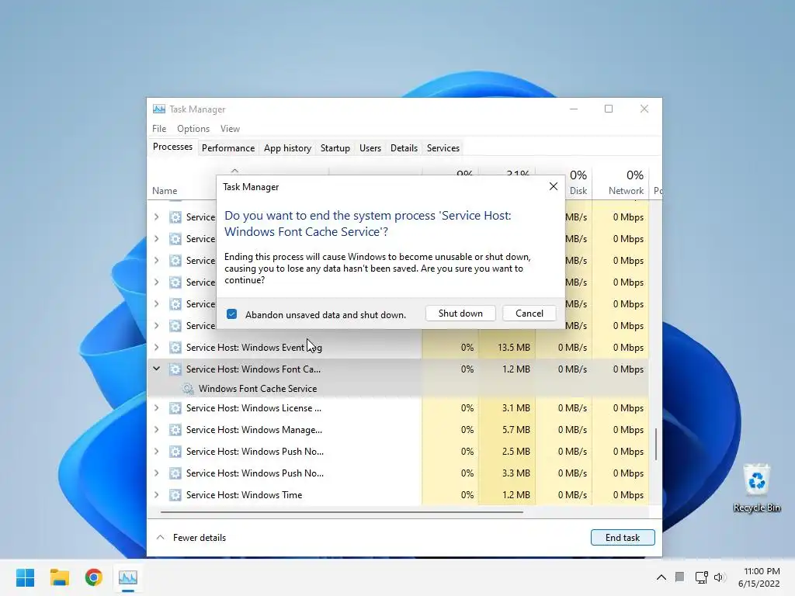Click the Shut down button

point(460,314)
